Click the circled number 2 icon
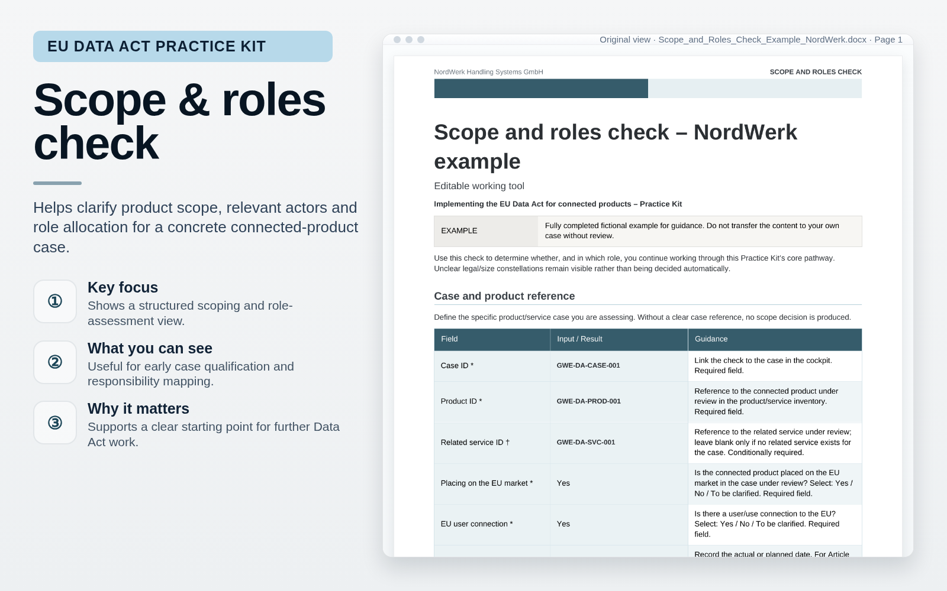This screenshot has width=947, height=591. click(55, 362)
